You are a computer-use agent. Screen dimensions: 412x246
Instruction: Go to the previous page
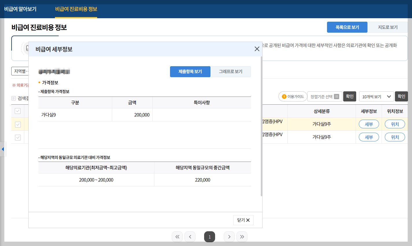pyautogui.click(x=190, y=237)
